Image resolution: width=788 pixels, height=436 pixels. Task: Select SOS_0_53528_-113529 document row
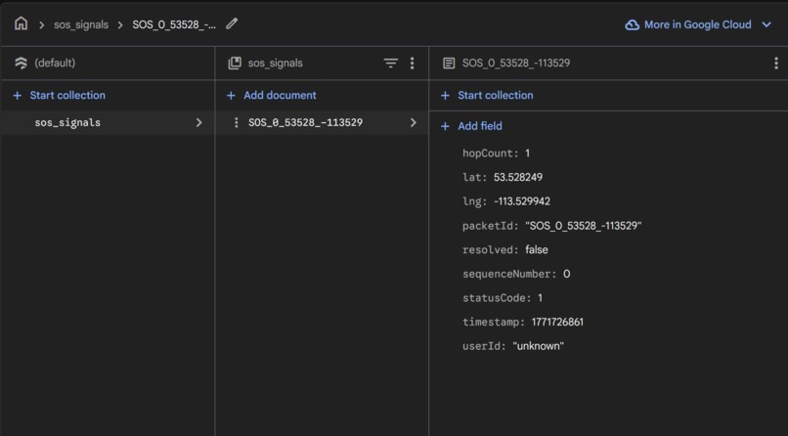[x=322, y=122]
